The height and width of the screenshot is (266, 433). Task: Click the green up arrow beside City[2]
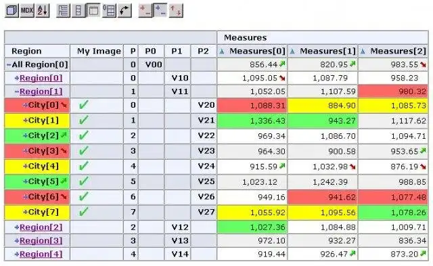(x=64, y=135)
